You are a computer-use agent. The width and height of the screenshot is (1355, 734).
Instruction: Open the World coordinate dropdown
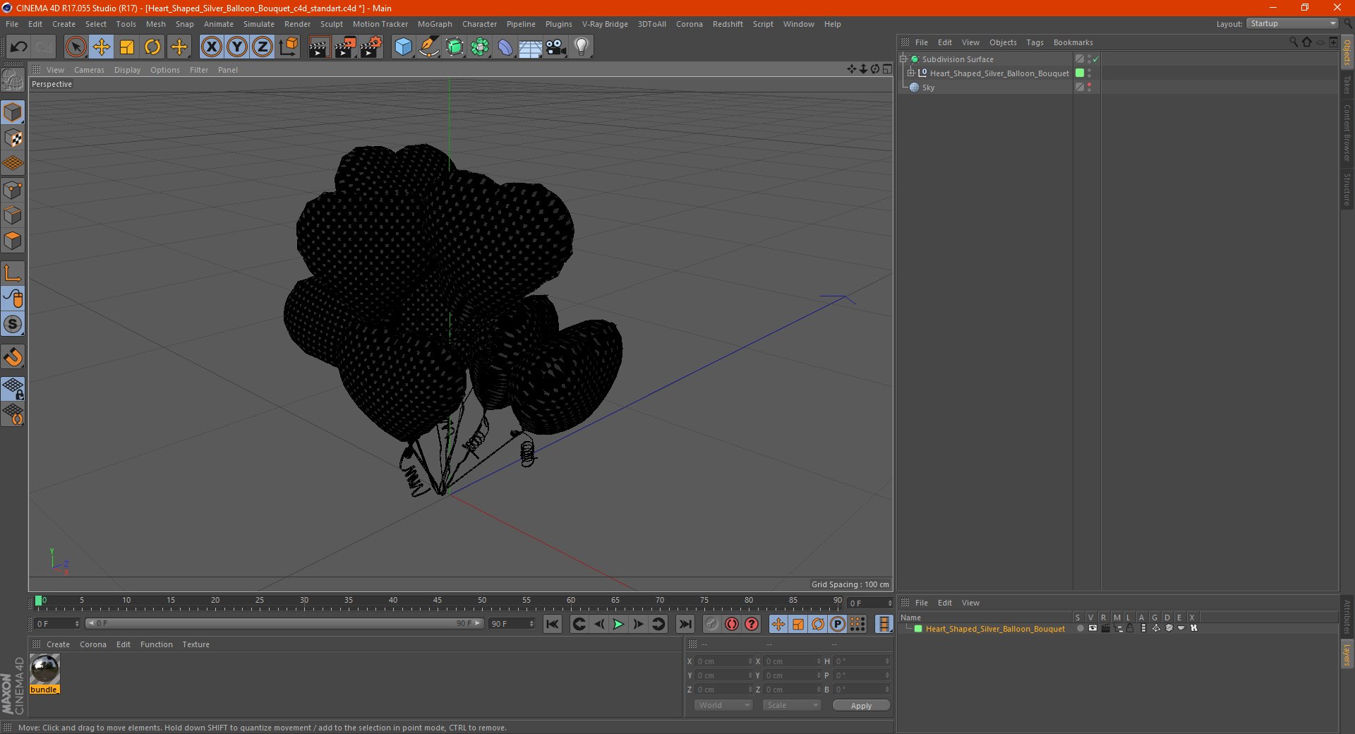723,705
